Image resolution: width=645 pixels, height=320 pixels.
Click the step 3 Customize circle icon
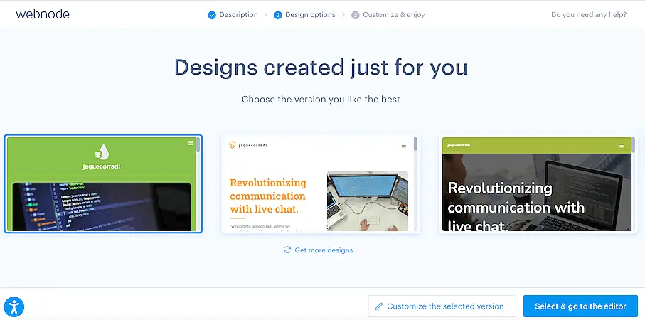(x=356, y=15)
